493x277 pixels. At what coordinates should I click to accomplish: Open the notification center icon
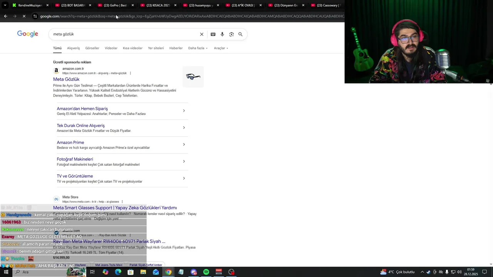coord(485,272)
